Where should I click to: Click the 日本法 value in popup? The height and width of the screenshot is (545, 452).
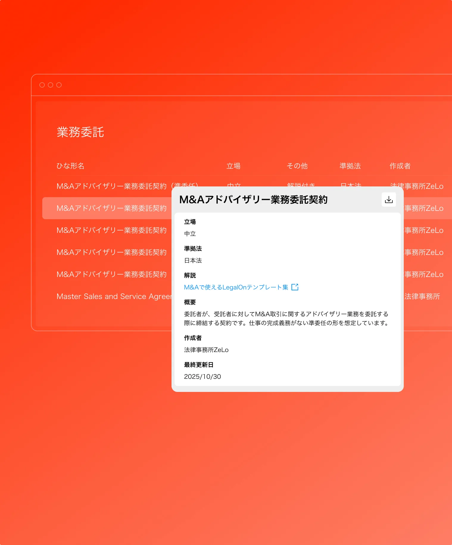click(193, 261)
